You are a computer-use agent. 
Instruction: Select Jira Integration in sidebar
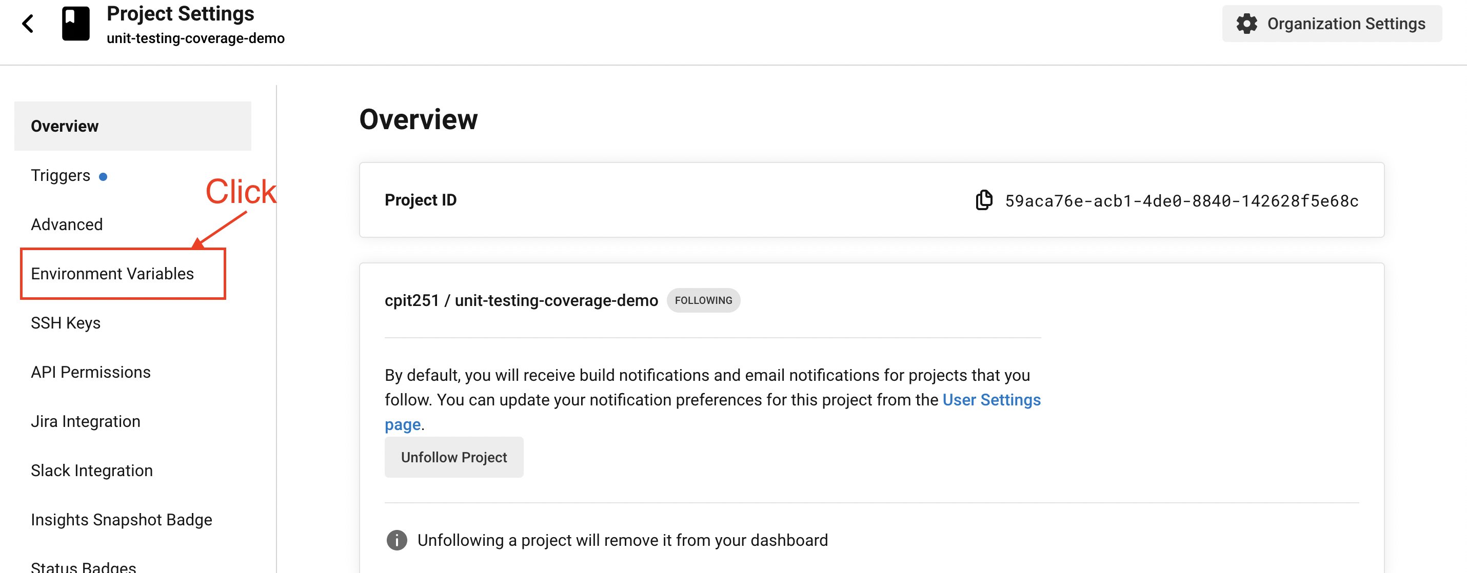tap(85, 422)
